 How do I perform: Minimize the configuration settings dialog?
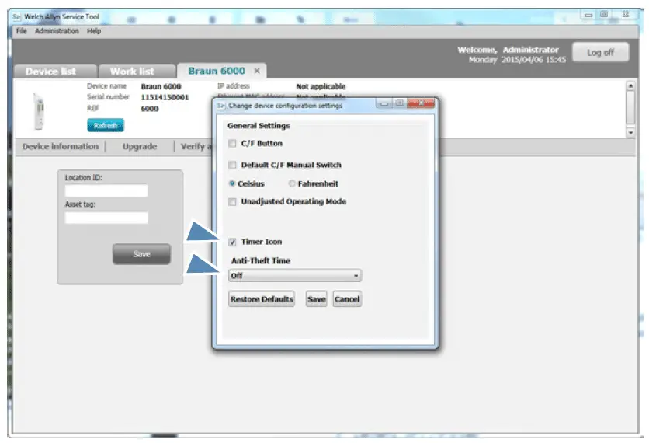[x=384, y=103]
